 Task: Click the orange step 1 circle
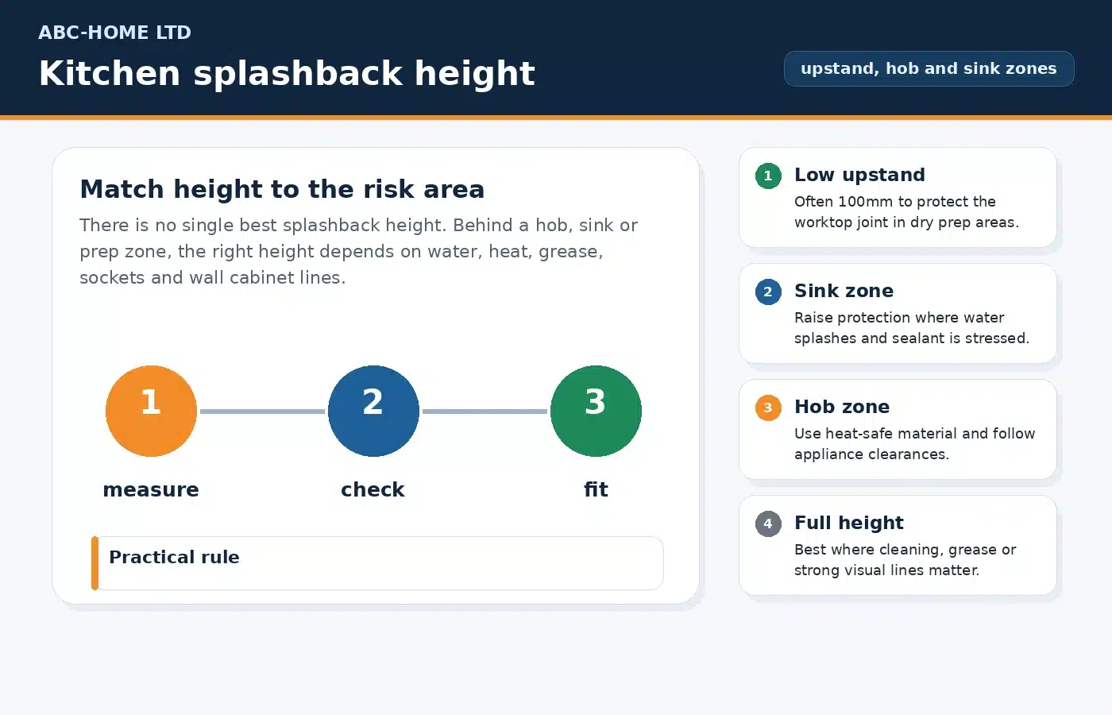coord(151,411)
